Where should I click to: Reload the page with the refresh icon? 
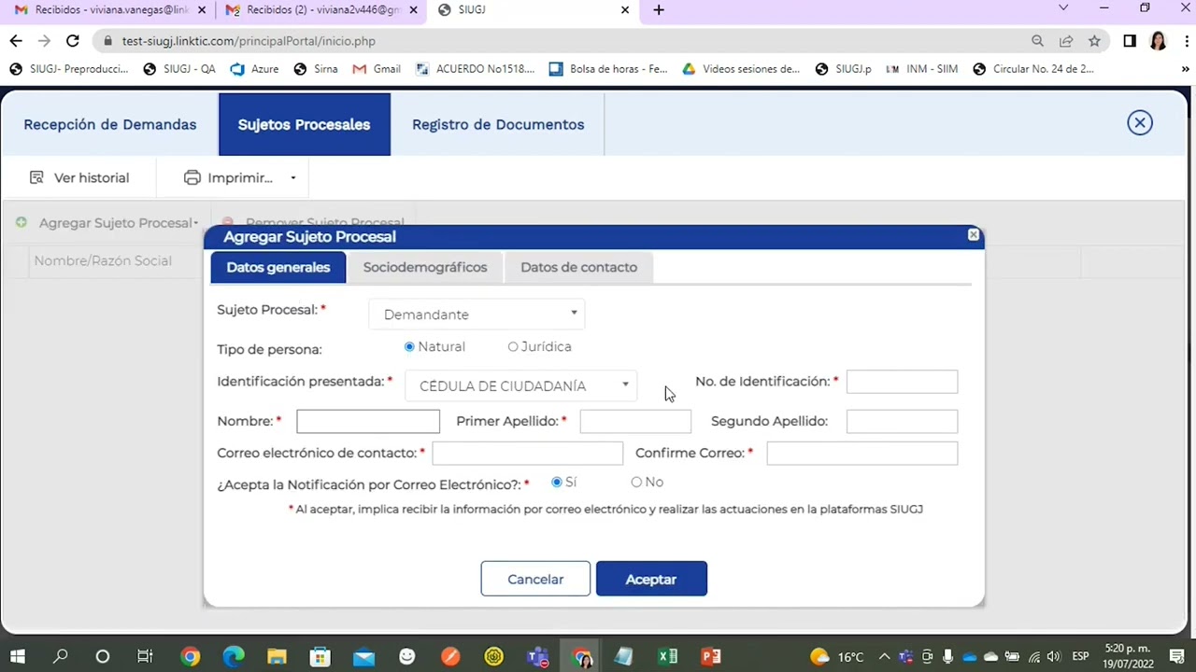72,41
